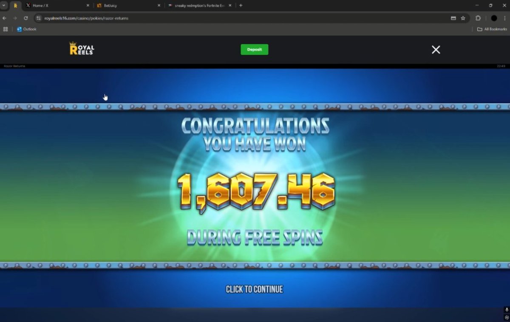The height and width of the screenshot is (322, 510).
Task: Open the Chrome three-dot menu
Action: (505, 18)
